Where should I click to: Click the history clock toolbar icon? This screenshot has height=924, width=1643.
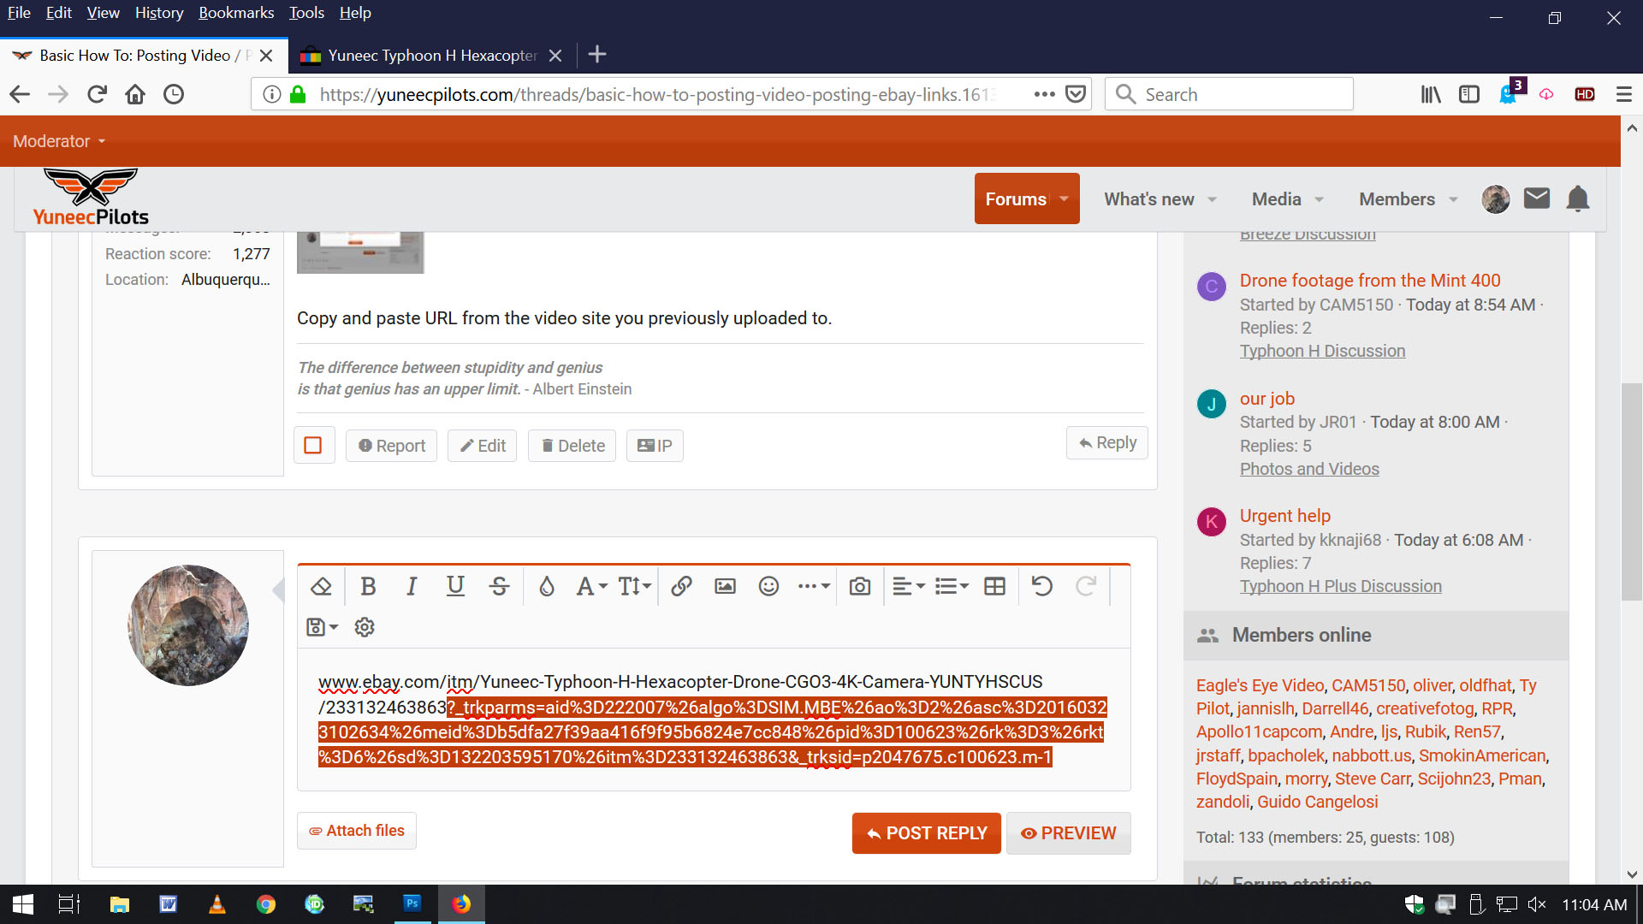(174, 94)
